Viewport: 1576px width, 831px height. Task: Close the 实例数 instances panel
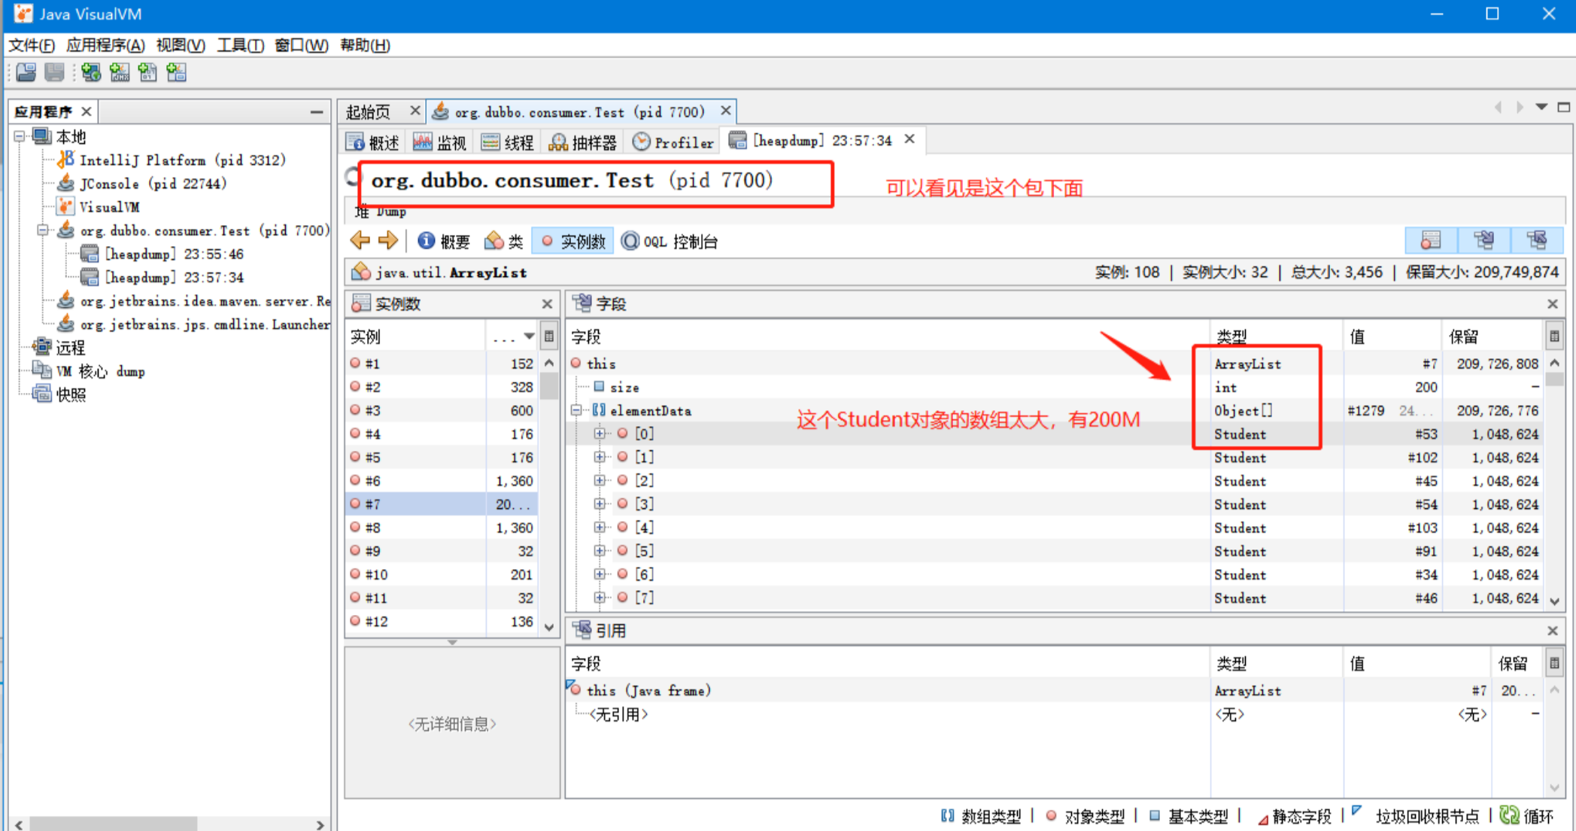tap(547, 304)
